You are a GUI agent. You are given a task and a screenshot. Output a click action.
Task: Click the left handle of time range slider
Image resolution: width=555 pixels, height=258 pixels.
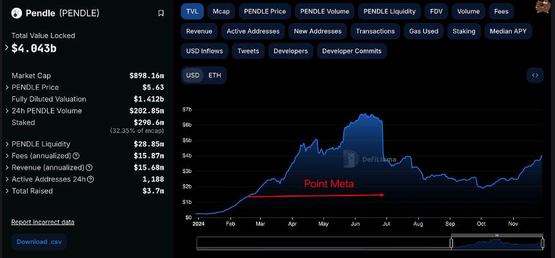(x=451, y=243)
